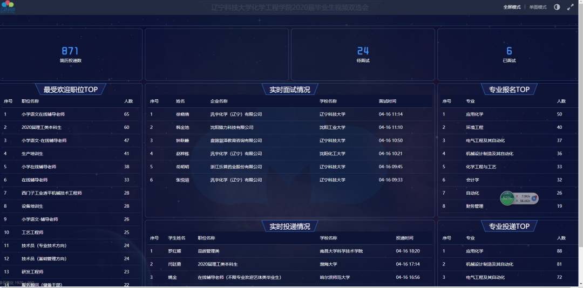583x288 pixels.
Task: Click the 最受欢迎职位TOP panel header
Action: coord(71,90)
